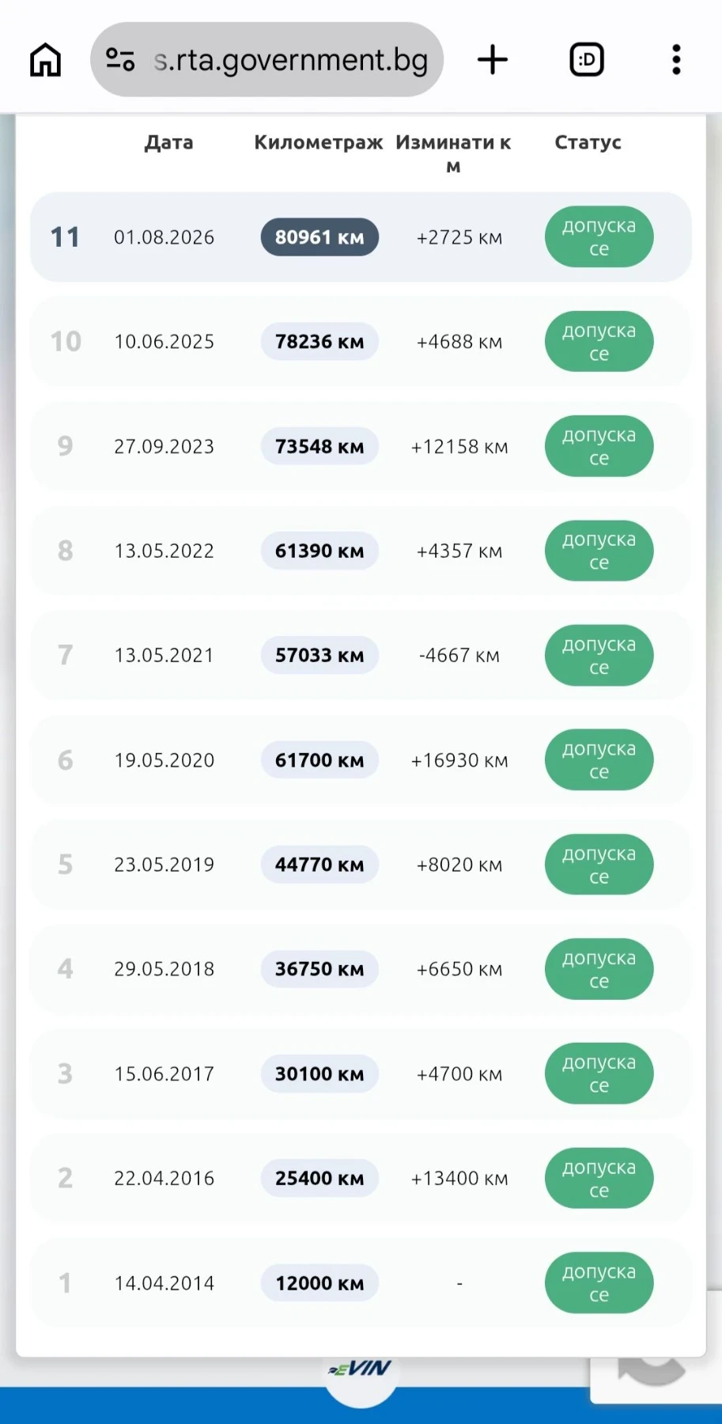722x1424 pixels.
Task: Click the Дата column header
Action: pyautogui.click(x=168, y=142)
